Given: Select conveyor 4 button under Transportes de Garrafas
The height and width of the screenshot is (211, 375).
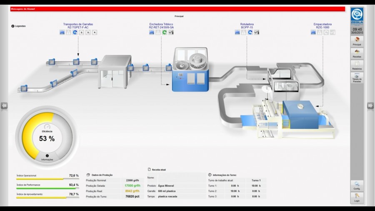Looking at the screenshot, I should pyautogui.click(x=95, y=32).
